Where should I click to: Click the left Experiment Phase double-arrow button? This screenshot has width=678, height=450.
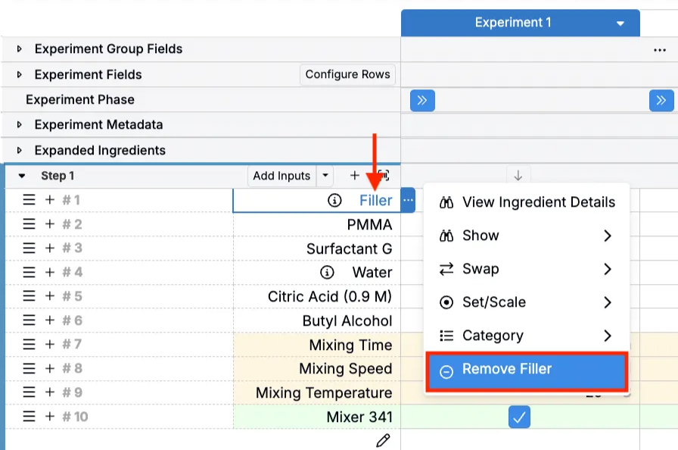point(422,100)
